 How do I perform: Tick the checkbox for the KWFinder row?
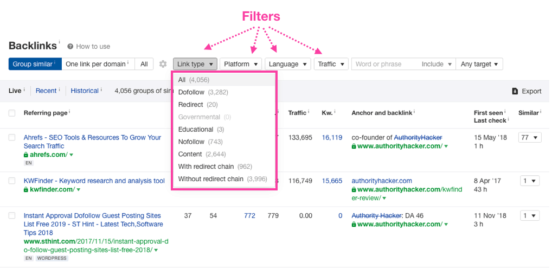pos(12,181)
